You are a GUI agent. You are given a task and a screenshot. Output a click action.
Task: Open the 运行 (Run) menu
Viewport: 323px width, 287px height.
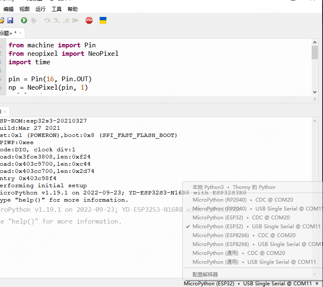[41, 9]
